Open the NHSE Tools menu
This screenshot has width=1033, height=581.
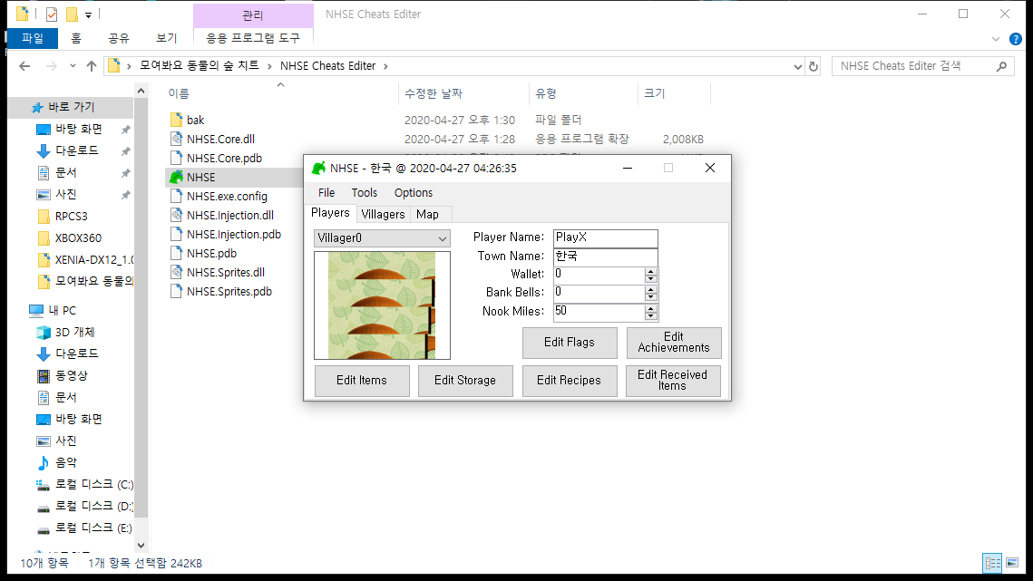[365, 193]
